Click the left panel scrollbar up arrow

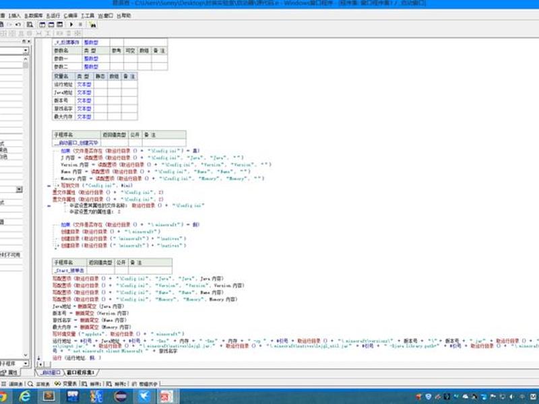coord(26,59)
